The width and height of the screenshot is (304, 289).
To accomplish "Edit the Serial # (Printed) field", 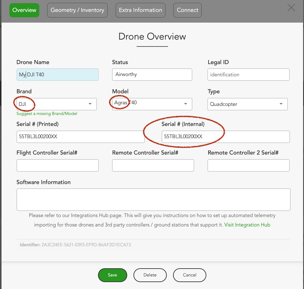I will coord(81,137).
